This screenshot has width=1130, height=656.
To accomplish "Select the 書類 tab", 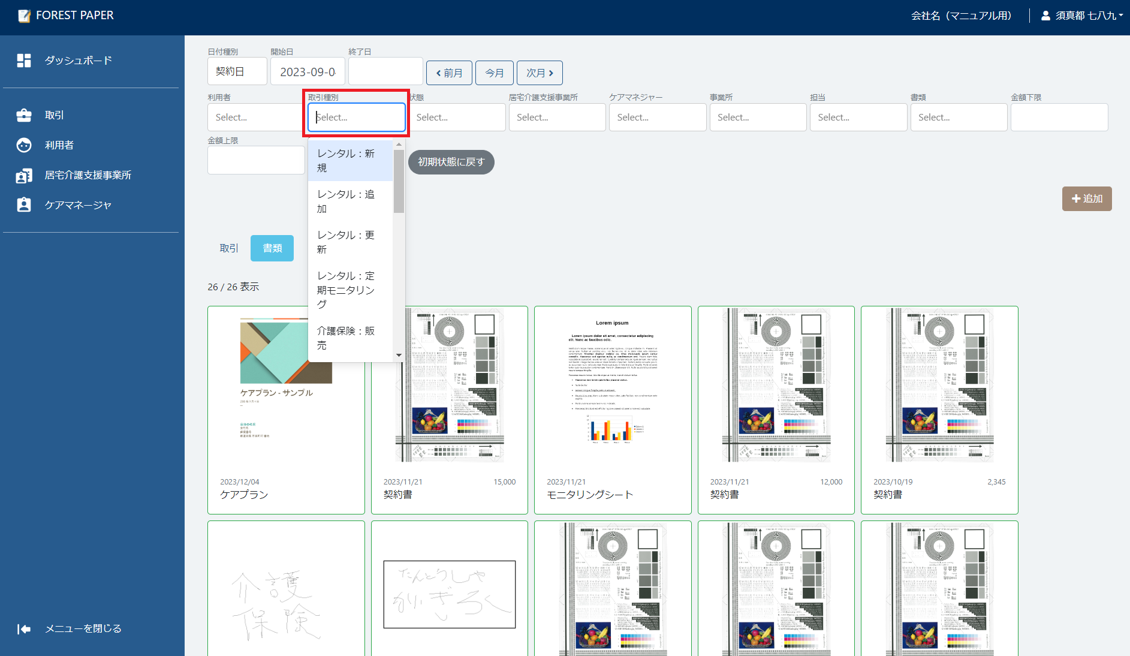I will click(272, 248).
